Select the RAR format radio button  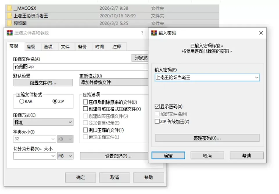pos(22,101)
